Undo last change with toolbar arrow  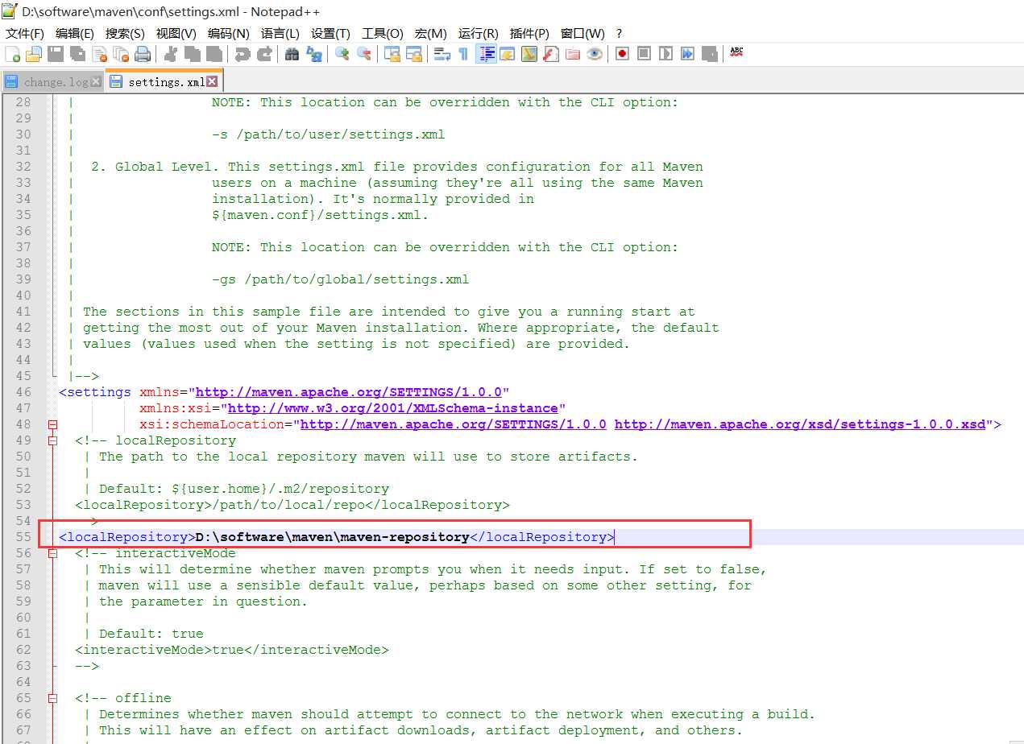242,54
